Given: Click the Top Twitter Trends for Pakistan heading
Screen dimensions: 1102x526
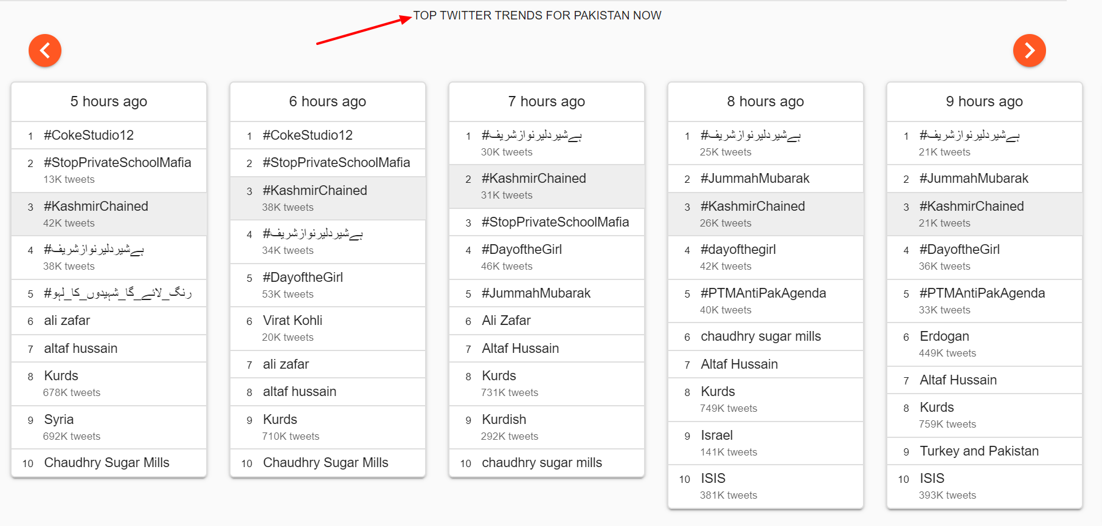Looking at the screenshot, I should [x=537, y=16].
